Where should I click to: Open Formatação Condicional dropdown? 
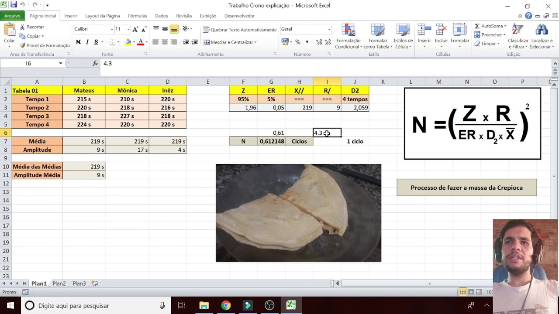[348, 36]
